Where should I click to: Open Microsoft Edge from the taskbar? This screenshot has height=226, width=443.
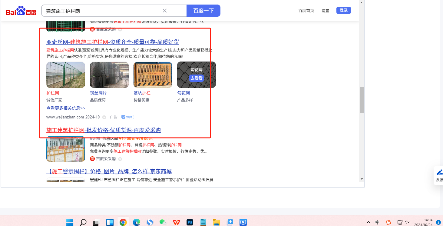pyautogui.click(x=136, y=222)
